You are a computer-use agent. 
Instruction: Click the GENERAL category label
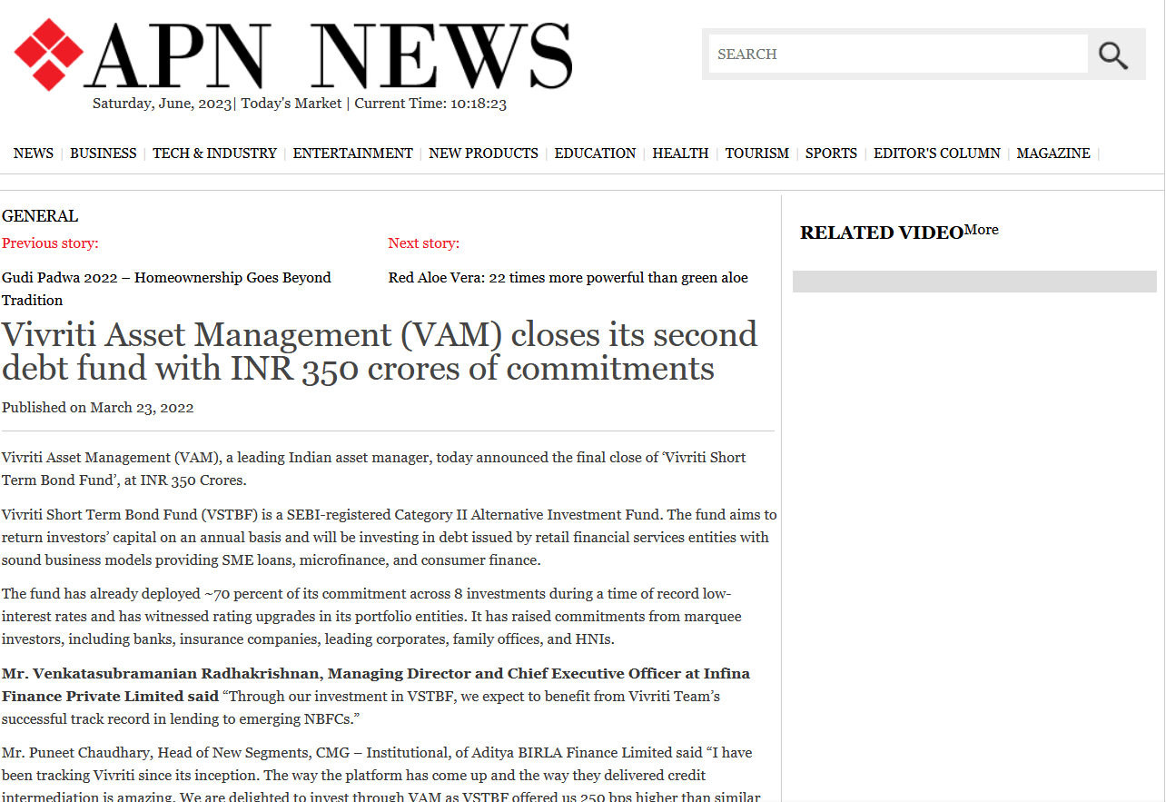coord(40,216)
